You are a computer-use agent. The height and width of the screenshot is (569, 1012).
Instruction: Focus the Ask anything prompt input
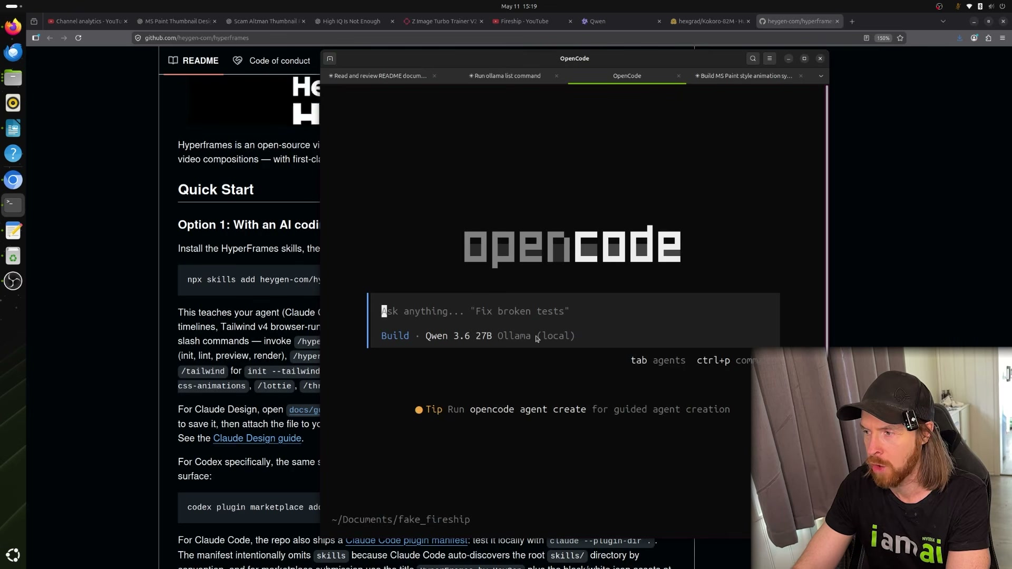pos(575,311)
